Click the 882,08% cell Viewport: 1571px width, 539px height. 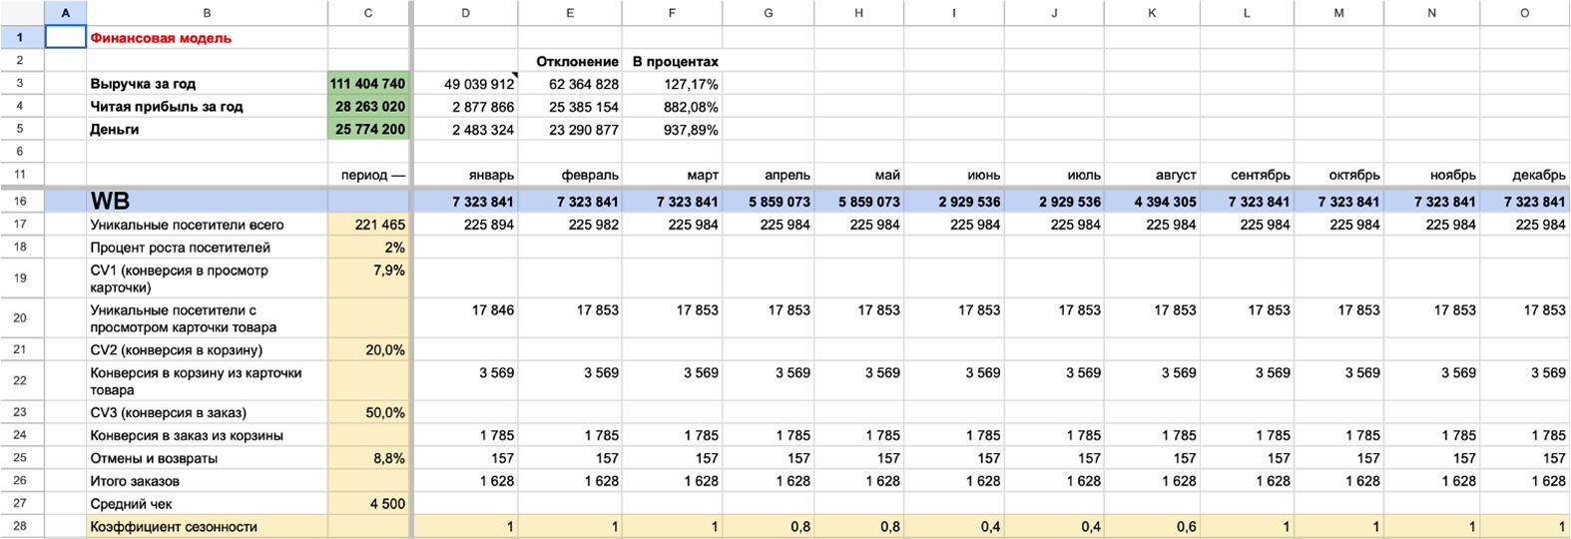pyautogui.click(x=672, y=107)
